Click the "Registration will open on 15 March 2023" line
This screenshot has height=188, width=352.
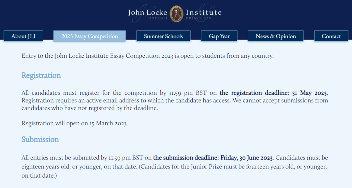click(x=75, y=123)
